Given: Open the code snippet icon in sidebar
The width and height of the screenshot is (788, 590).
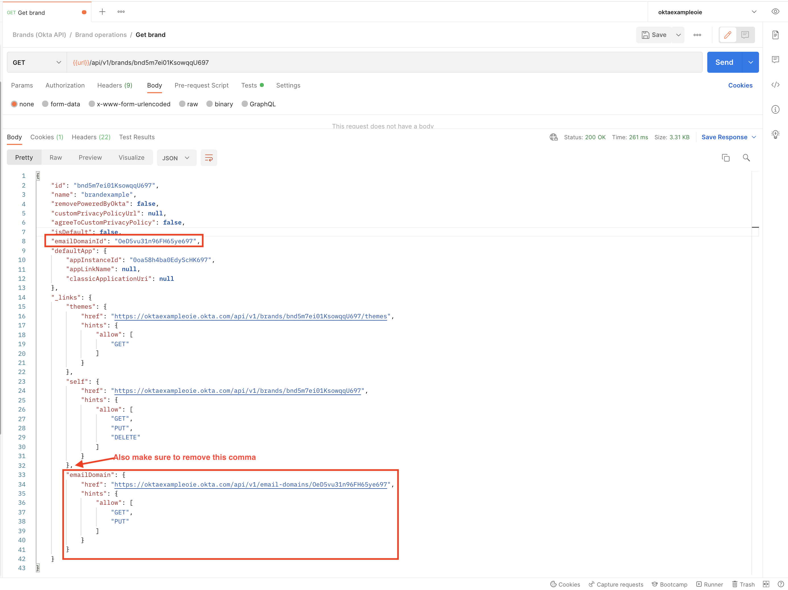Looking at the screenshot, I should (x=775, y=85).
